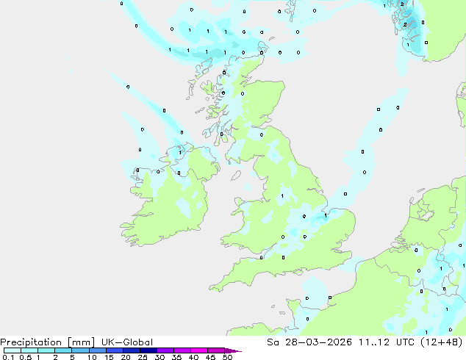Click the forecast offset "(12+48)"
The width and height of the screenshot is (466, 360).
pos(442,342)
